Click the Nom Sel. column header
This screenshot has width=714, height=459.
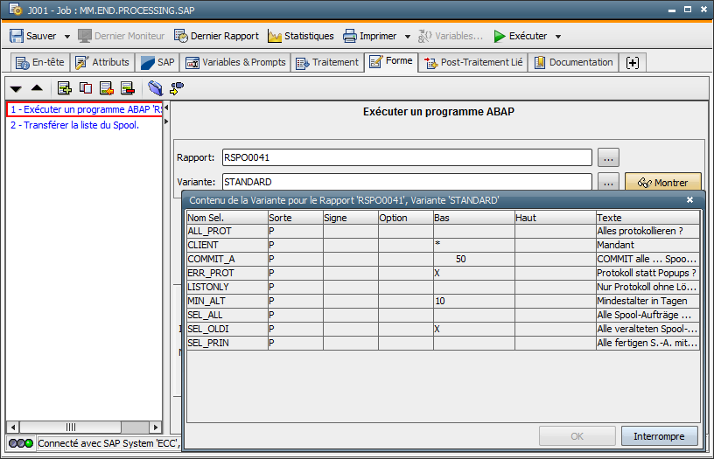click(227, 218)
